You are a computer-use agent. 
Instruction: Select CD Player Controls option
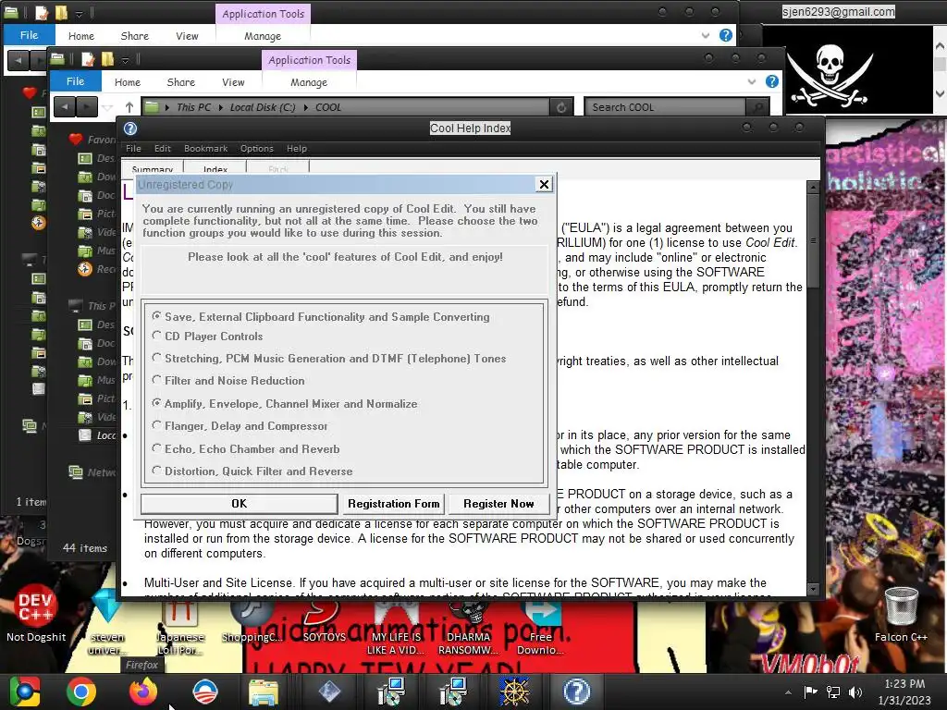pyautogui.click(x=157, y=336)
